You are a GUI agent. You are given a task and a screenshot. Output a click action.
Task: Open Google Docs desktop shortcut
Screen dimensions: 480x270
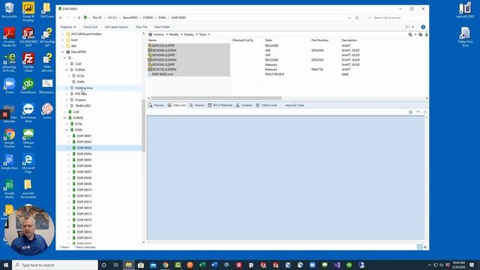(9, 162)
